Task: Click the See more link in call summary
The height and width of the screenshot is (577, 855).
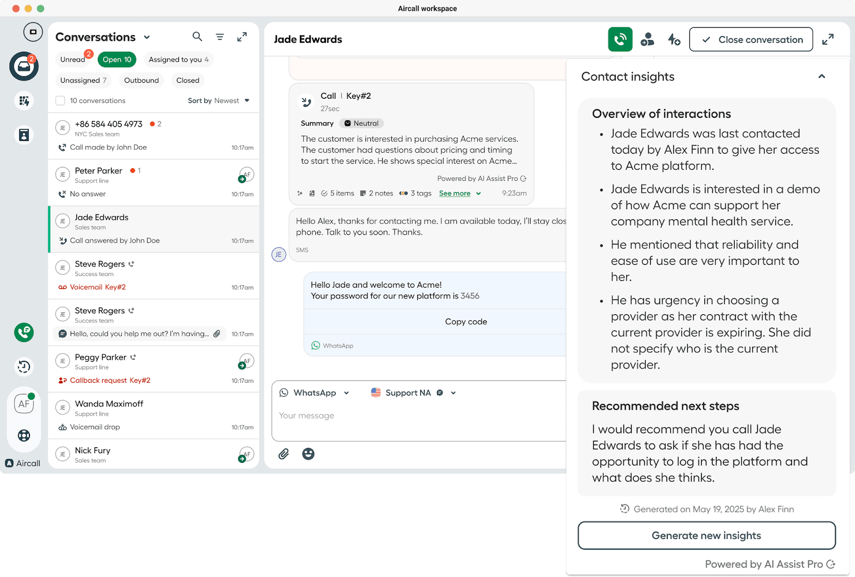Action: coord(455,193)
